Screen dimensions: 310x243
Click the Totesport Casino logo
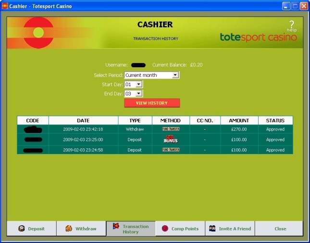pyautogui.click(x=259, y=37)
